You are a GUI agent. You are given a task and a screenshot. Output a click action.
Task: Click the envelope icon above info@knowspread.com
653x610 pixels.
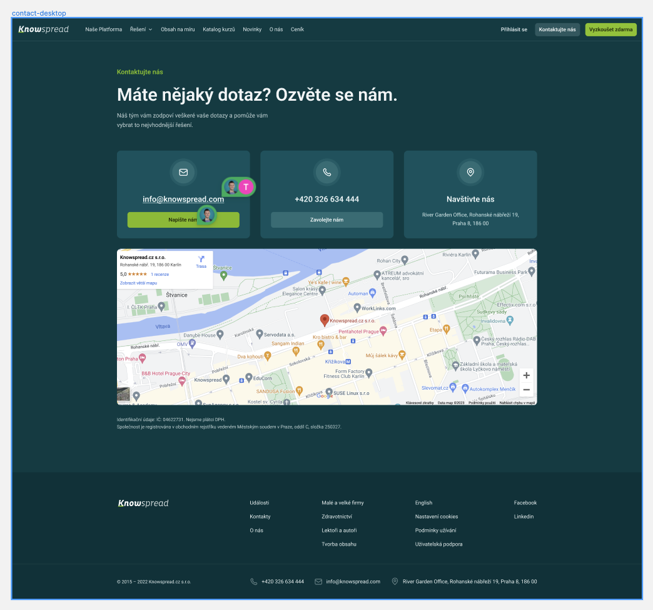click(183, 173)
